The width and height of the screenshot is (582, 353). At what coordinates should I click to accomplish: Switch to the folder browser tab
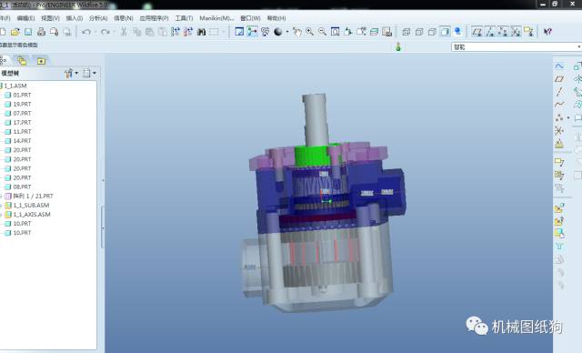tap(22, 61)
